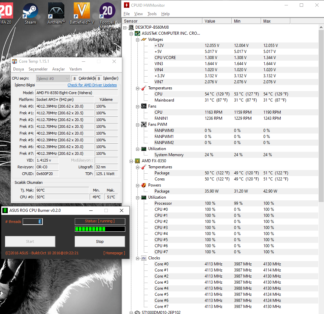Click HWMonitor vertical scrollbar thumb
324x314 pixels.
point(321,116)
